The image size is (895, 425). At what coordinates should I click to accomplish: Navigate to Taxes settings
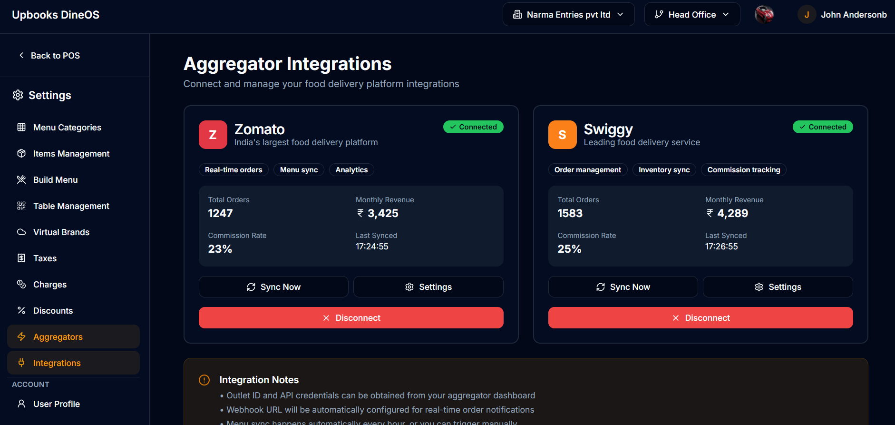click(x=74, y=258)
